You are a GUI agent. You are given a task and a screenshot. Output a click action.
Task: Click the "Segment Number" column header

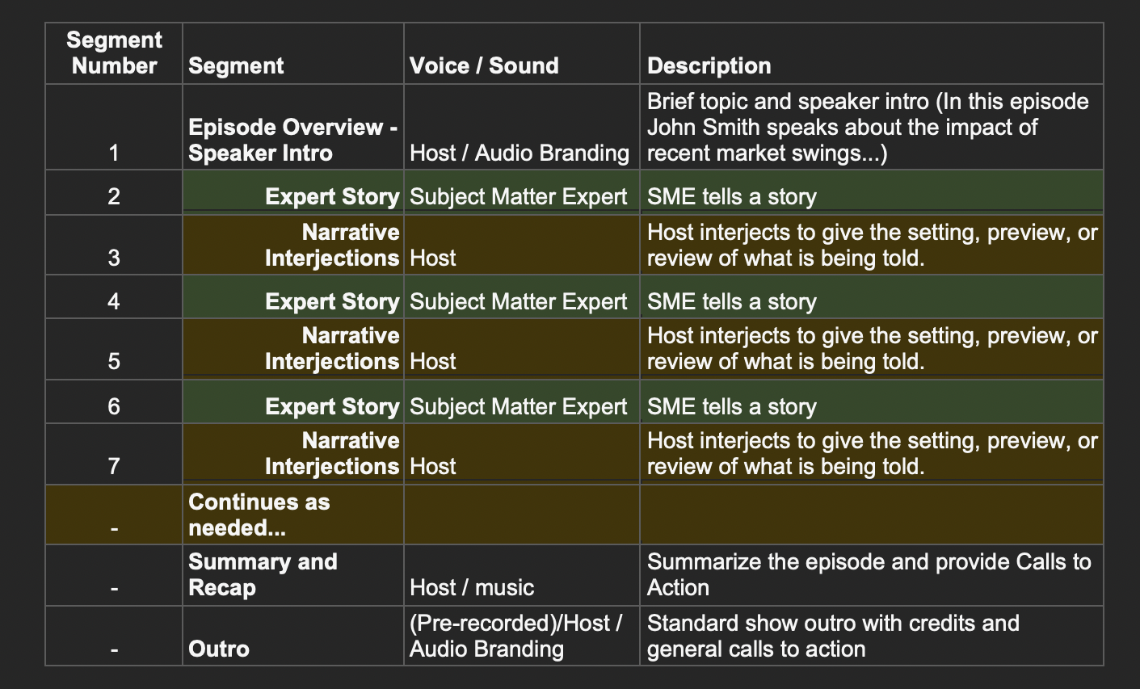[114, 53]
